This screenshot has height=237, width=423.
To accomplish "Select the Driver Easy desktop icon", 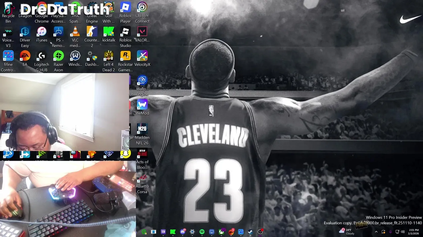I will [25, 37].
